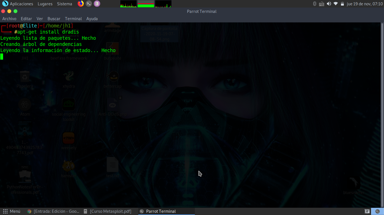Click the battery status icon

tap(342, 4)
